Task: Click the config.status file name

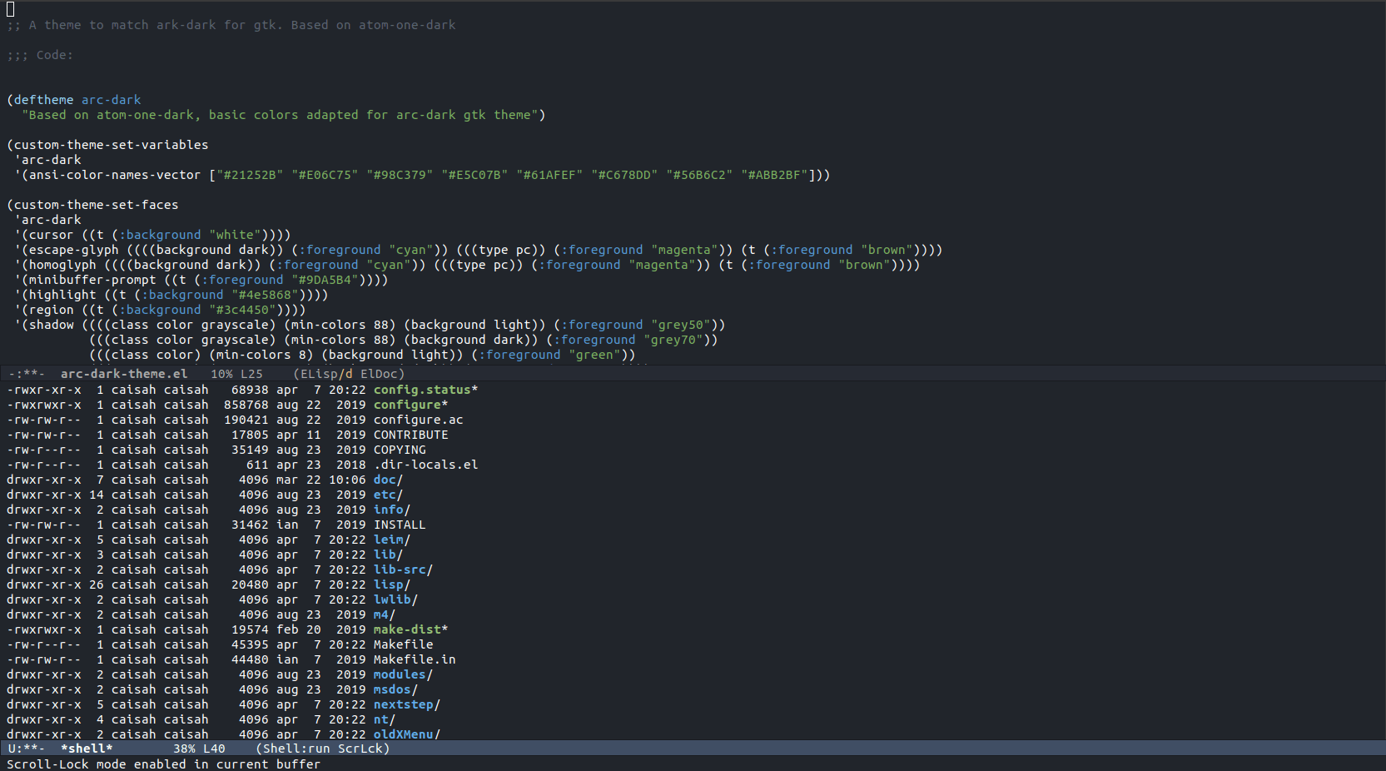Action: click(x=422, y=390)
